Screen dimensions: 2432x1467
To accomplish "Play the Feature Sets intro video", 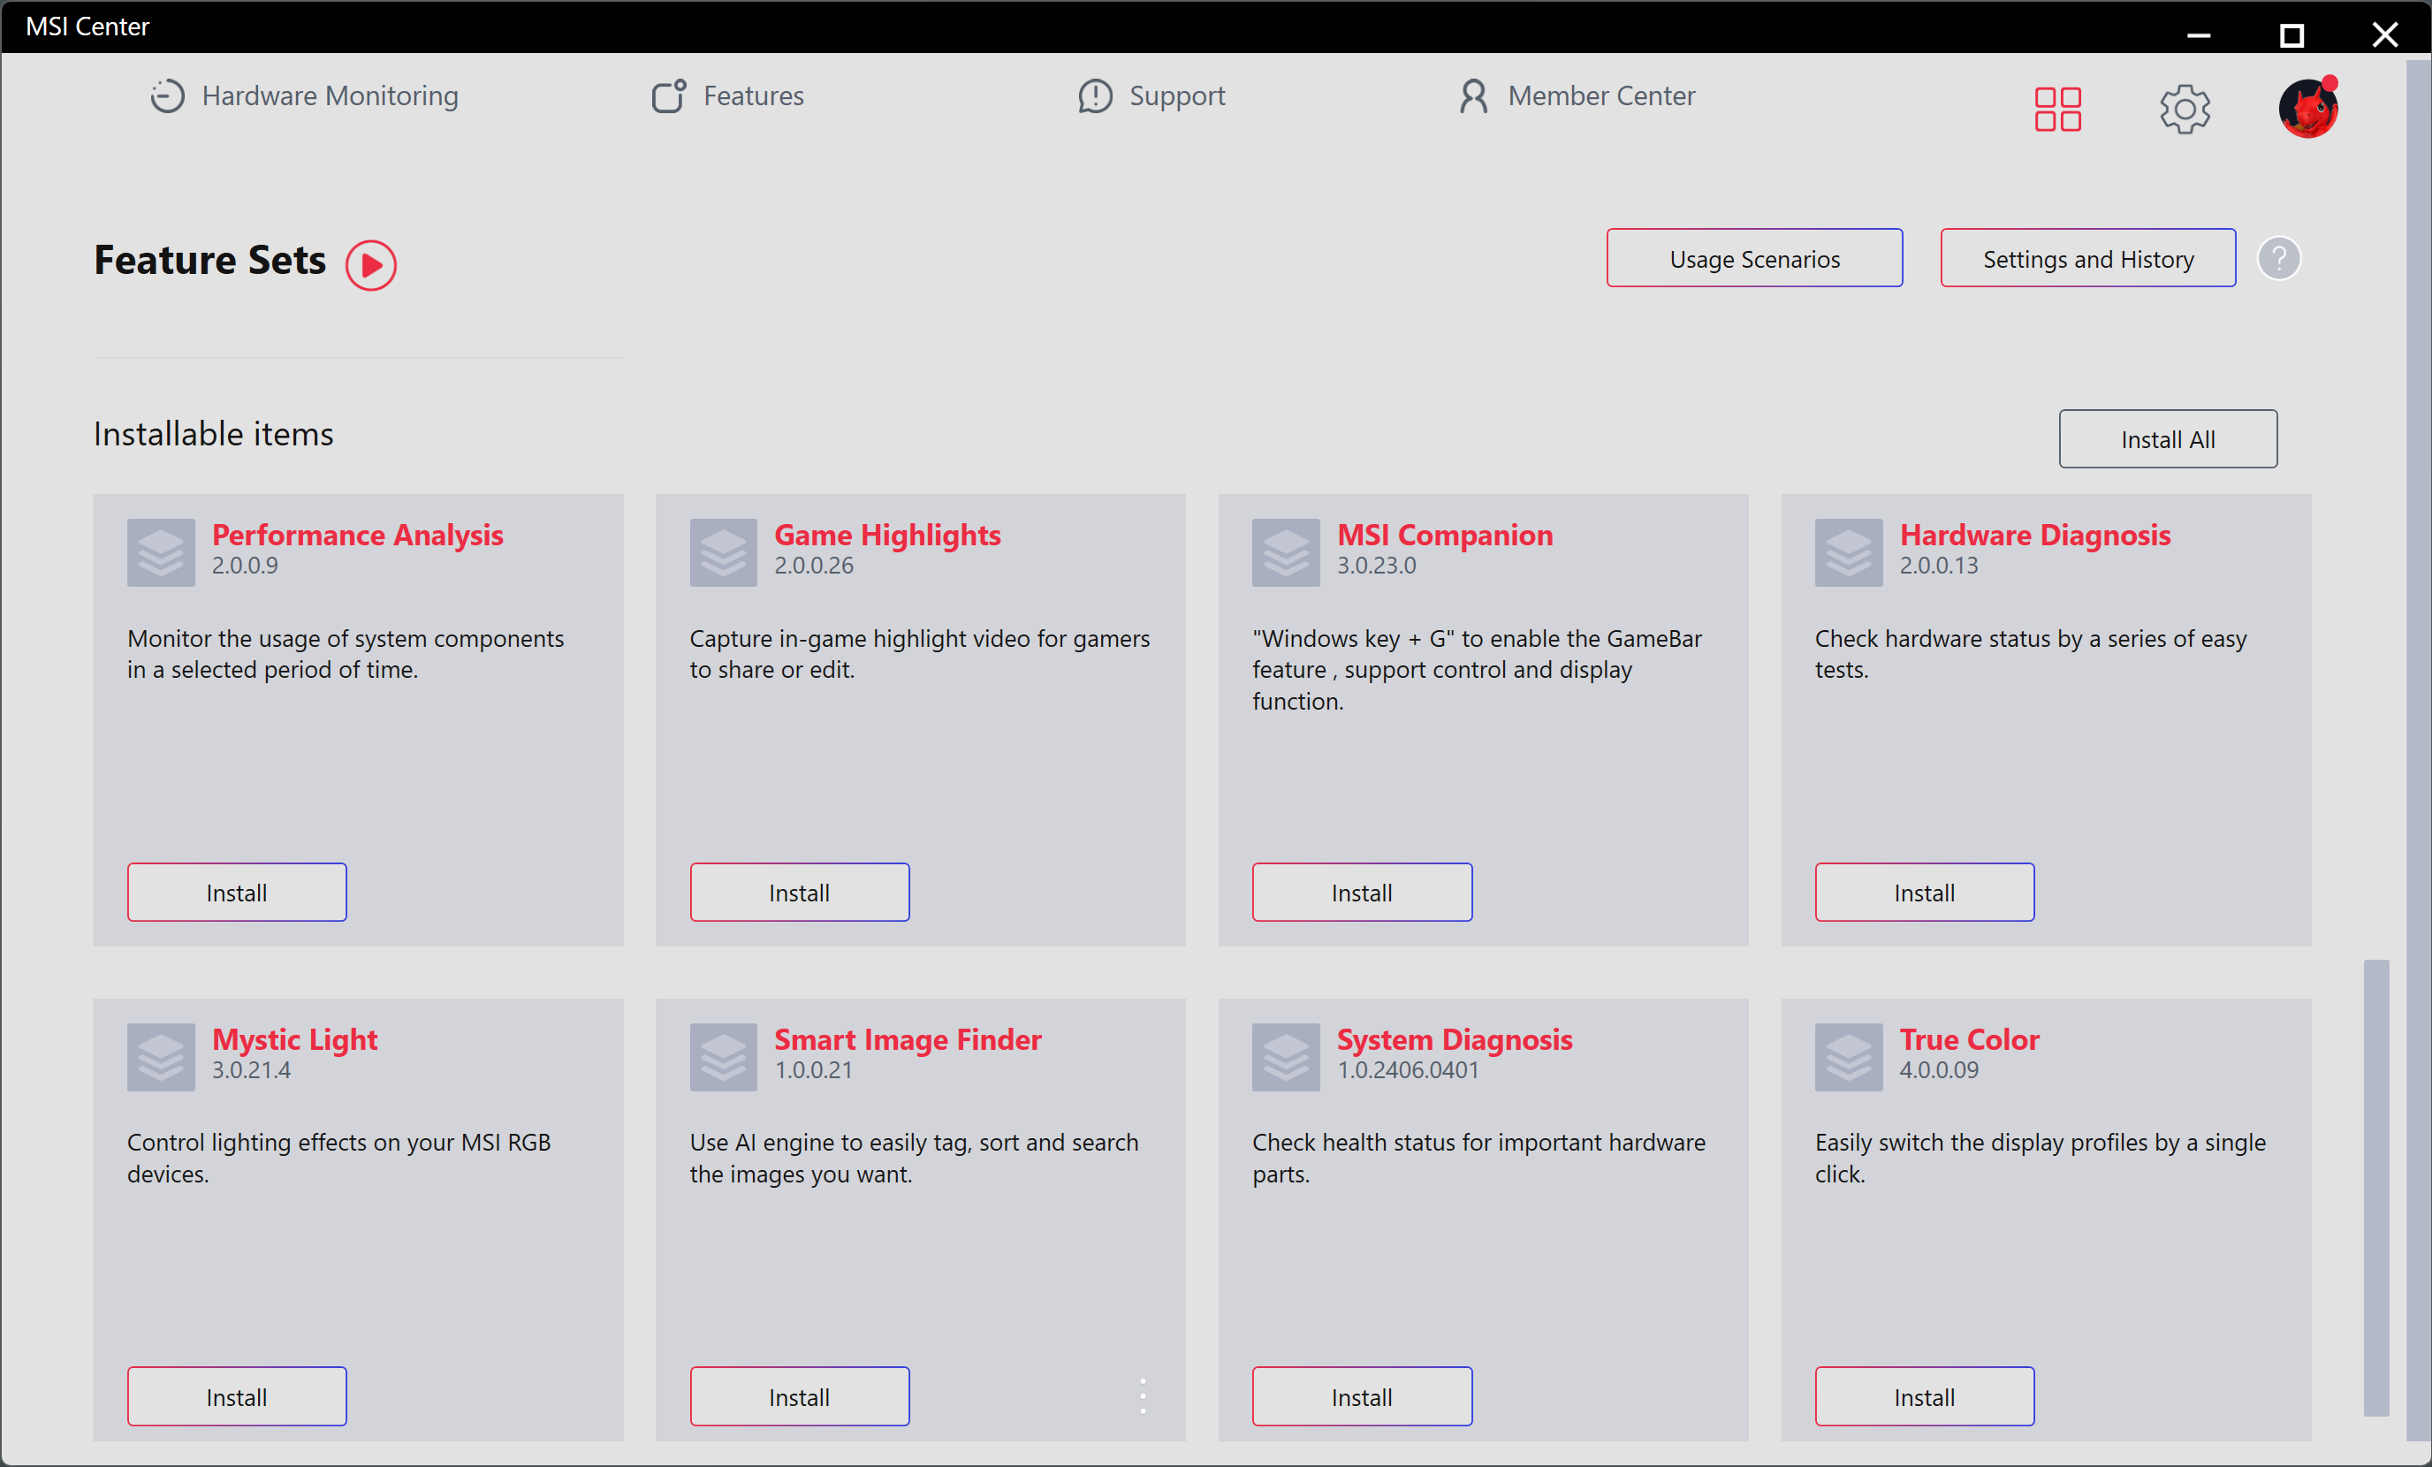I will (371, 264).
